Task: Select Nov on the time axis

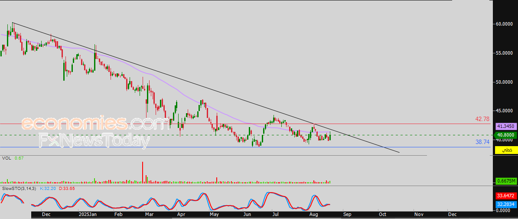Action: (x=418, y=214)
